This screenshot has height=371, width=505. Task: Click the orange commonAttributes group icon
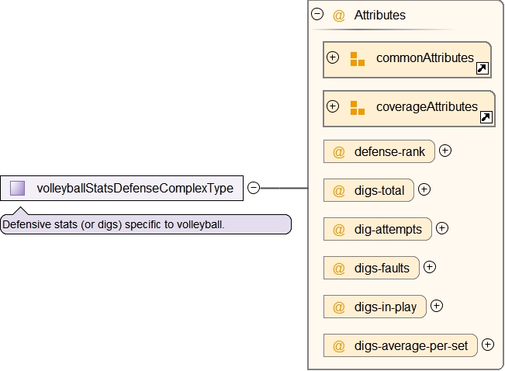(357, 59)
